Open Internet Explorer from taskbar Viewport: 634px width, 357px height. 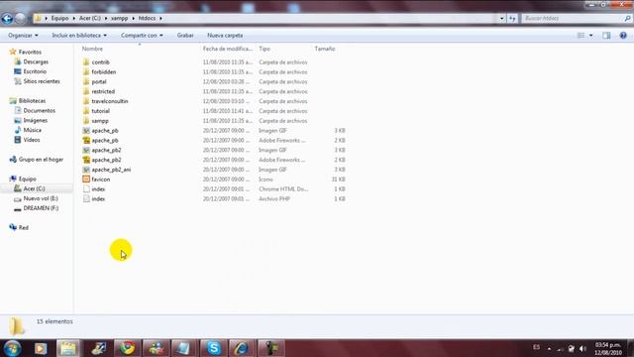point(242,348)
